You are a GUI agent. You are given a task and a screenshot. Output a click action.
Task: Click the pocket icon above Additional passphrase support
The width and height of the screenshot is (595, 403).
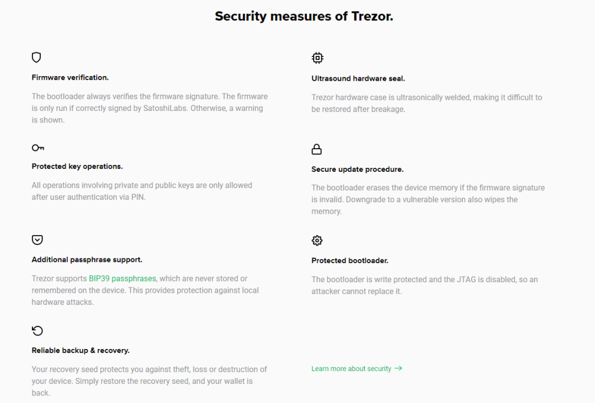point(37,240)
